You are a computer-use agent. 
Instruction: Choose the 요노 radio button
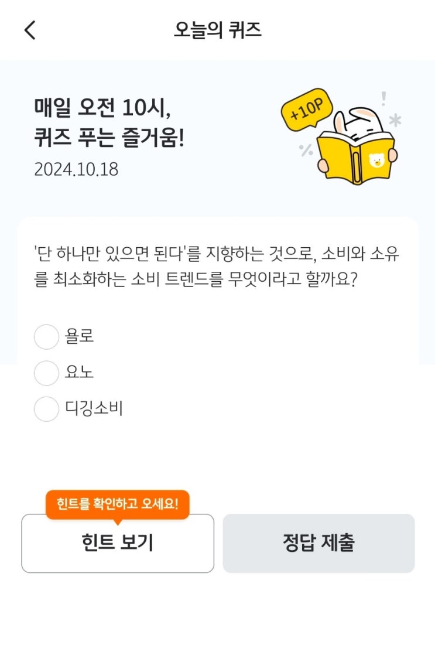[46, 373]
